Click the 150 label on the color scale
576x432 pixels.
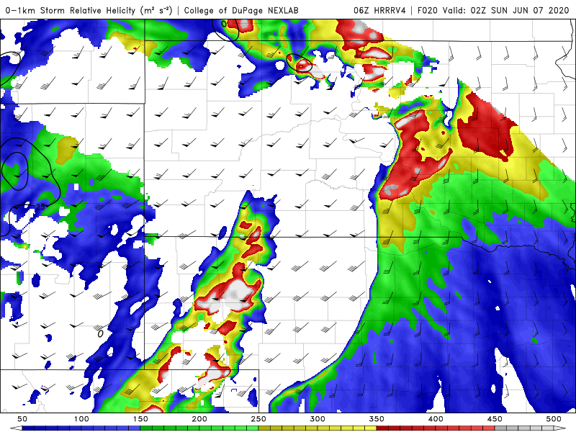[x=140, y=419]
